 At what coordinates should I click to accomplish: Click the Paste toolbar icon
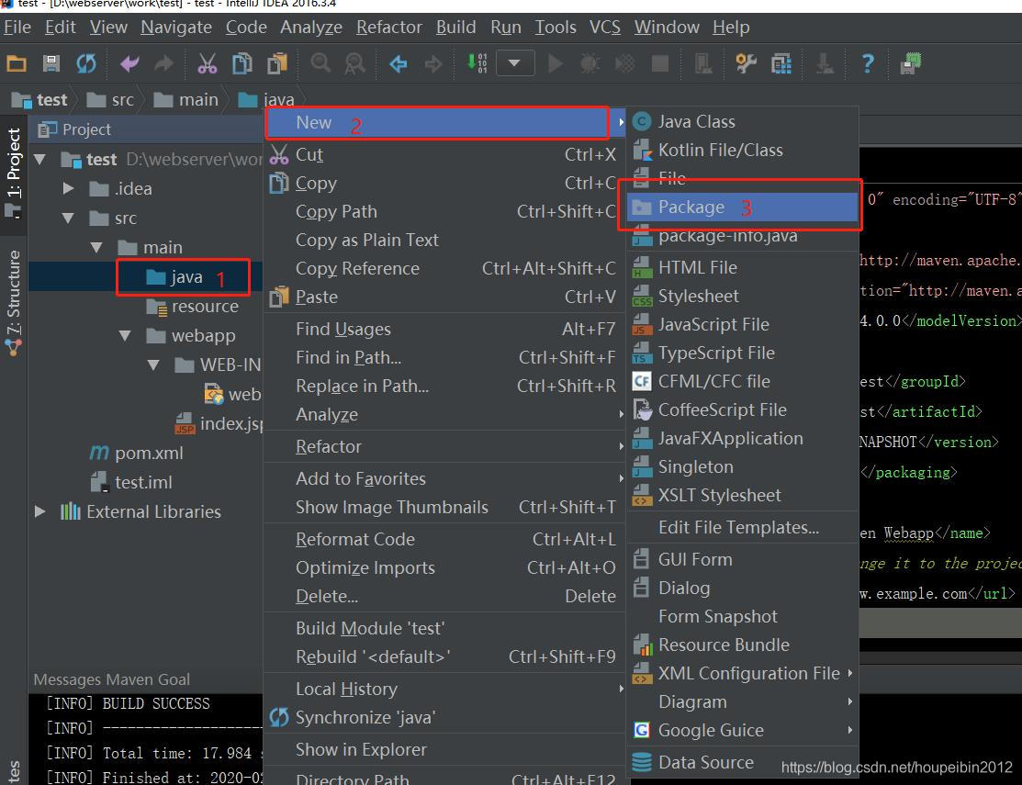[x=277, y=63]
